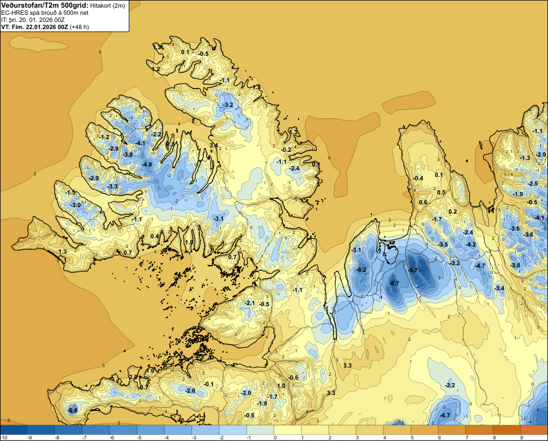548x441 pixels.
Task: Choose the legend swatch between -1 and 0
Action: (260, 429)
